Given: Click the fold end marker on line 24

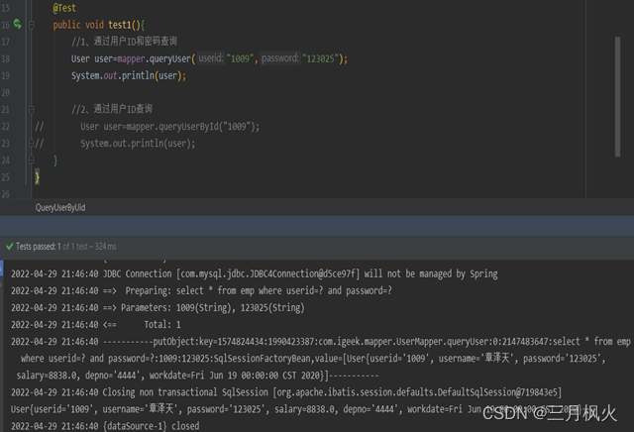Looking at the screenshot, I should [x=31, y=161].
